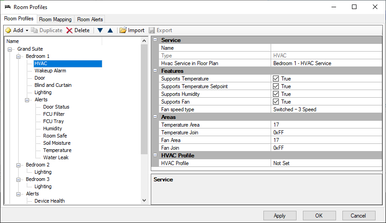Switch to the Room Mapping tab
The image size is (386, 223).
(55, 19)
